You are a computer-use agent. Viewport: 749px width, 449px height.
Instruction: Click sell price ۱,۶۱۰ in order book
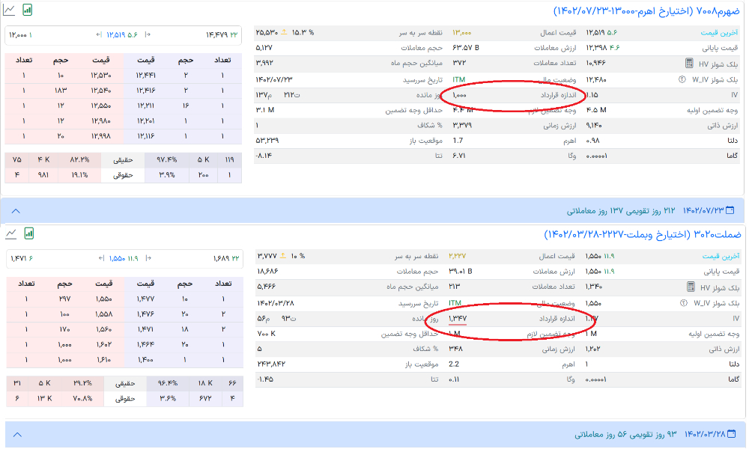[x=103, y=359]
